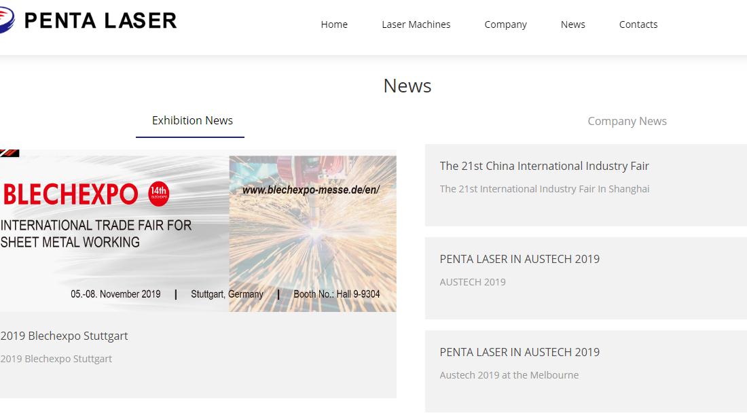Click the Penta Laser logo icon
Viewport: 747px width, 420px height.
(x=7, y=20)
